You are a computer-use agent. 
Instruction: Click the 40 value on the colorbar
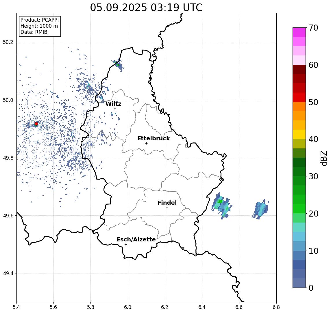[x=313, y=139]
